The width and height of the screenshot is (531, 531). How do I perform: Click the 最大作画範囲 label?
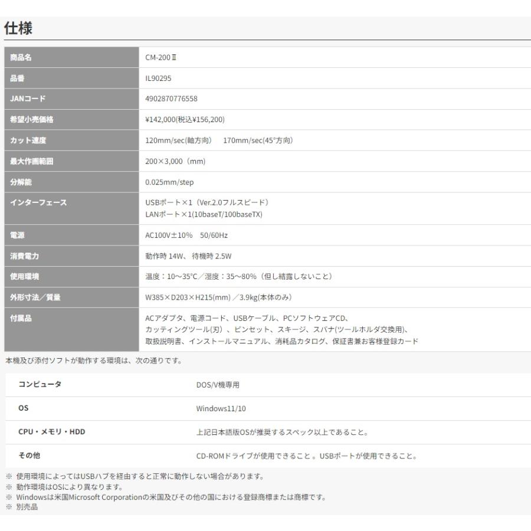(x=31, y=161)
